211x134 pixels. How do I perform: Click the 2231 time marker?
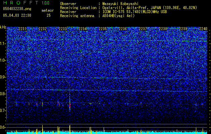(22, 29)
